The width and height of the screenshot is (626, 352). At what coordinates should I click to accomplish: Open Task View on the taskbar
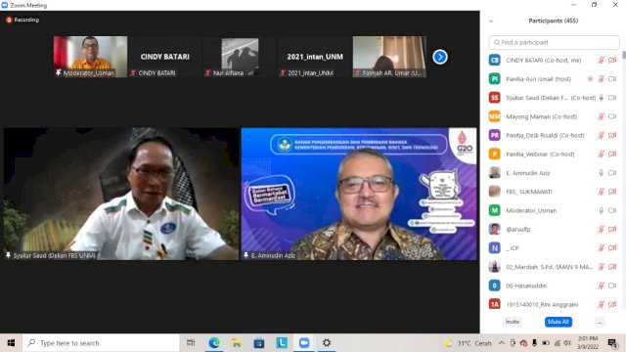coord(191,343)
